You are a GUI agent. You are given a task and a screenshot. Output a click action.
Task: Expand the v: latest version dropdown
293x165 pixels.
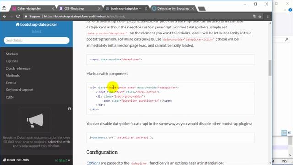point(63,160)
